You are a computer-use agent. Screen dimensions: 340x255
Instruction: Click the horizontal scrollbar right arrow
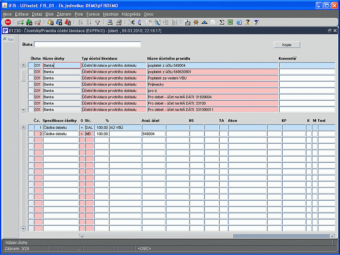click(x=332, y=236)
